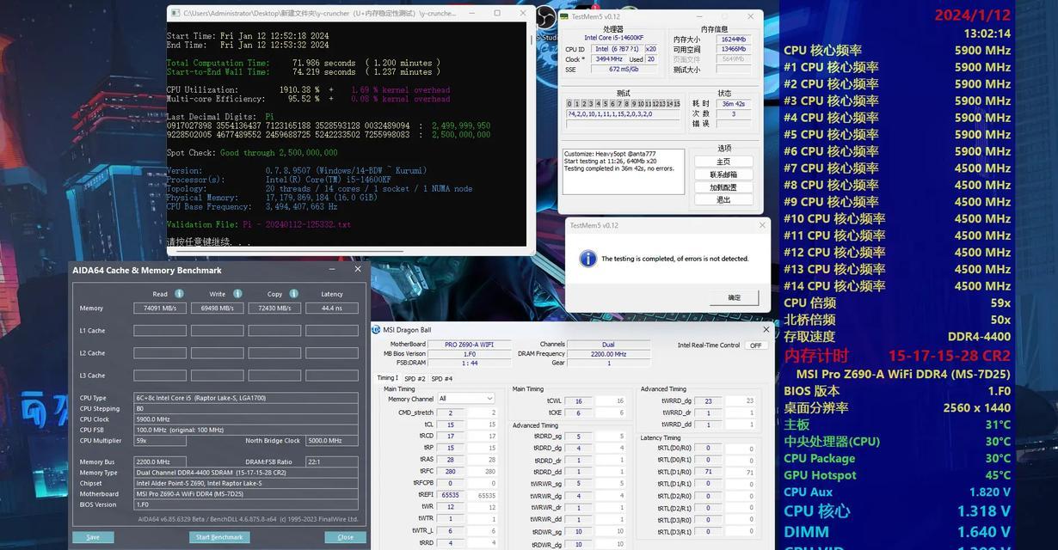Click 退出 button in TestMem5
This screenshot has width=1058, height=550.
coord(723,200)
